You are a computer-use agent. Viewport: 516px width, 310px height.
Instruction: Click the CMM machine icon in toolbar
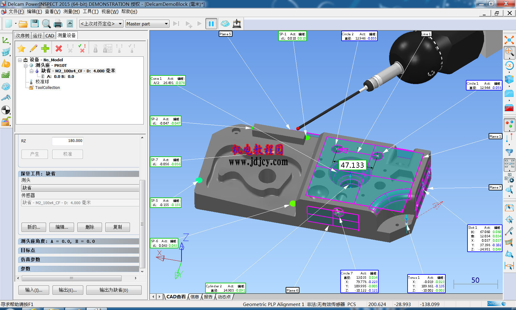[237, 24]
